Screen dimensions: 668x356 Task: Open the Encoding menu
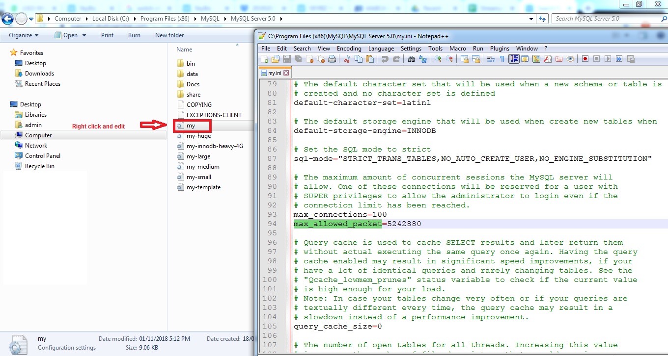point(349,49)
